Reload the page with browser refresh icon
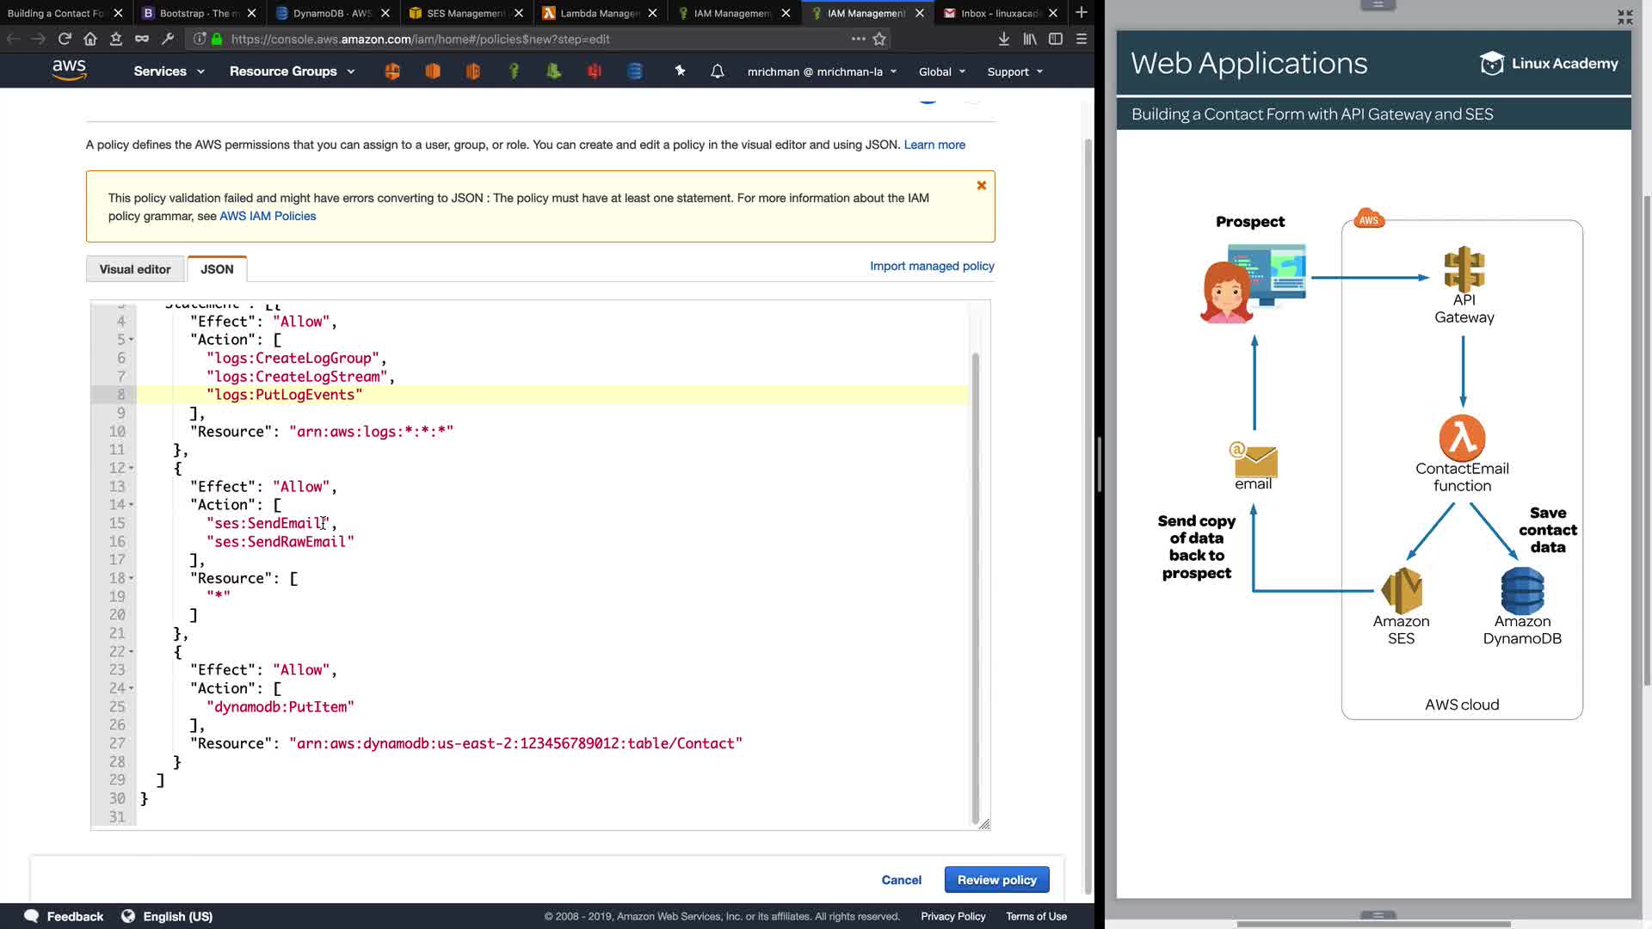Image resolution: width=1652 pixels, height=929 pixels. (x=65, y=39)
